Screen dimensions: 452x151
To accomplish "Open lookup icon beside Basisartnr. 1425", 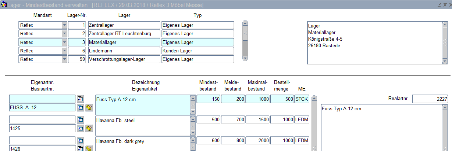I will point(80,128).
